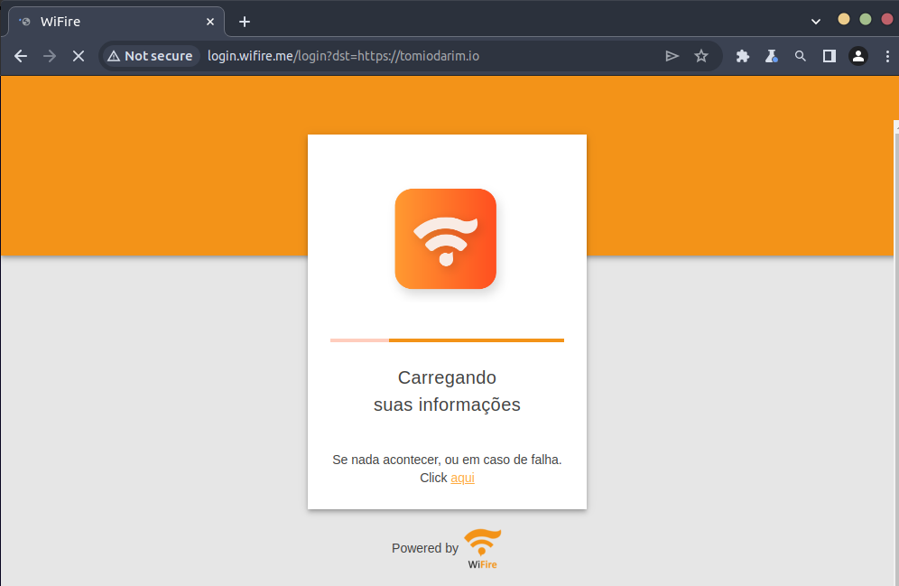Toggle the side panel icon
Image resolution: width=899 pixels, height=586 pixels.
pos(829,56)
